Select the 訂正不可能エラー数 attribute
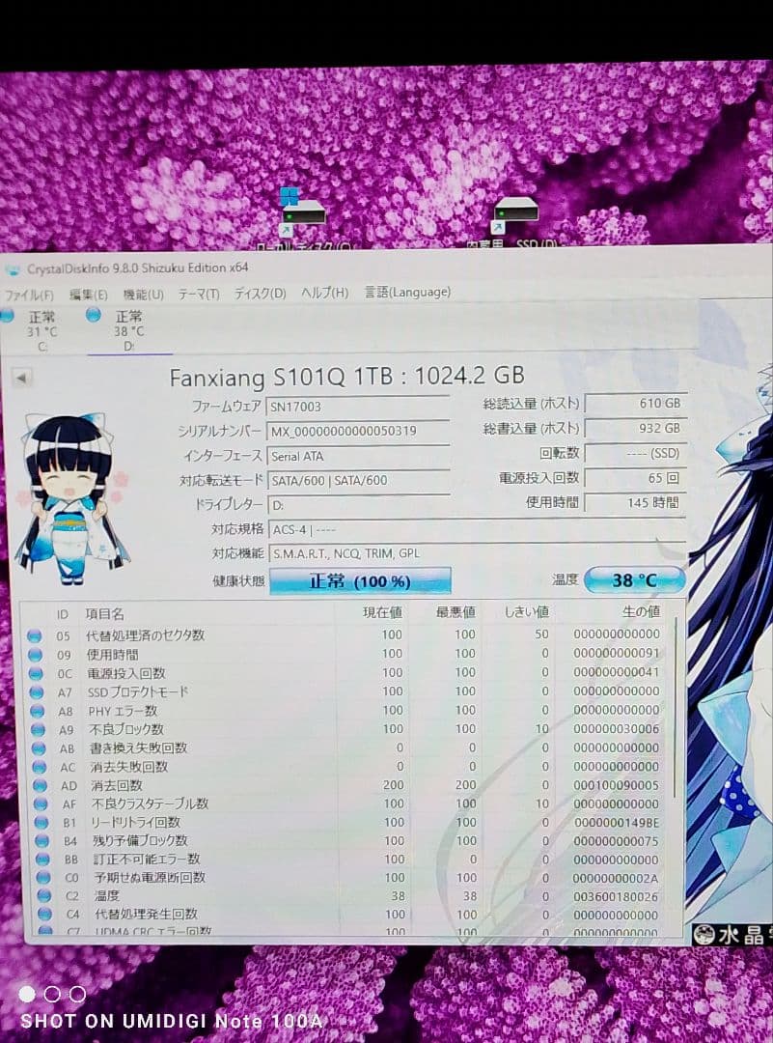Image resolution: width=773 pixels, height=1043 pixels. 147,859
